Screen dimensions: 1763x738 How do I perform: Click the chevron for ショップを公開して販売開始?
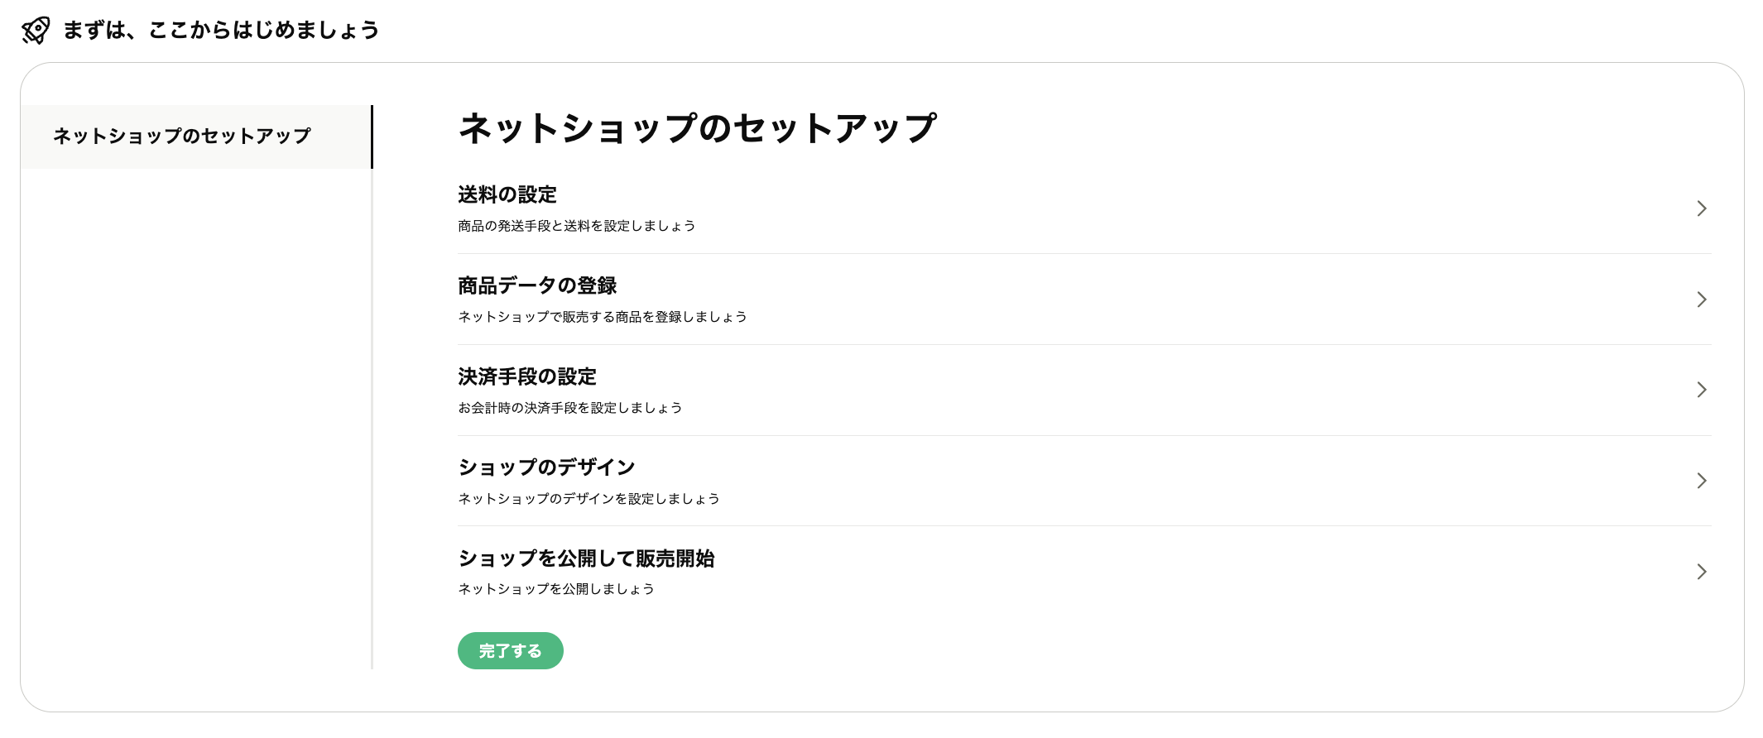pyautogui.click(x=1701, y=572)
